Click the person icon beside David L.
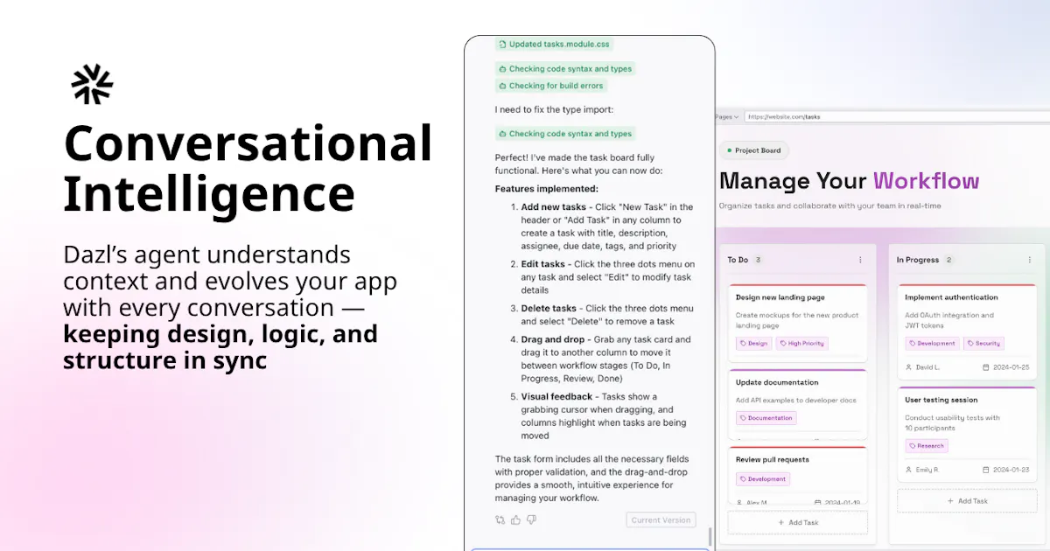Viewport: 1050px width, 551px height. 909,367
